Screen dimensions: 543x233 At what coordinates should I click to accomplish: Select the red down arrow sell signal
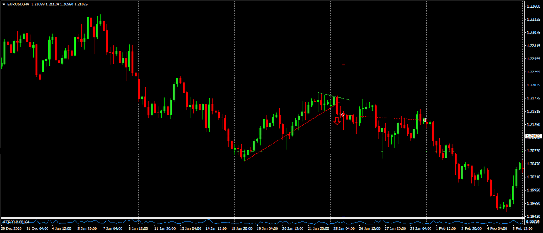pyautogui.click(x=337, y=121)
